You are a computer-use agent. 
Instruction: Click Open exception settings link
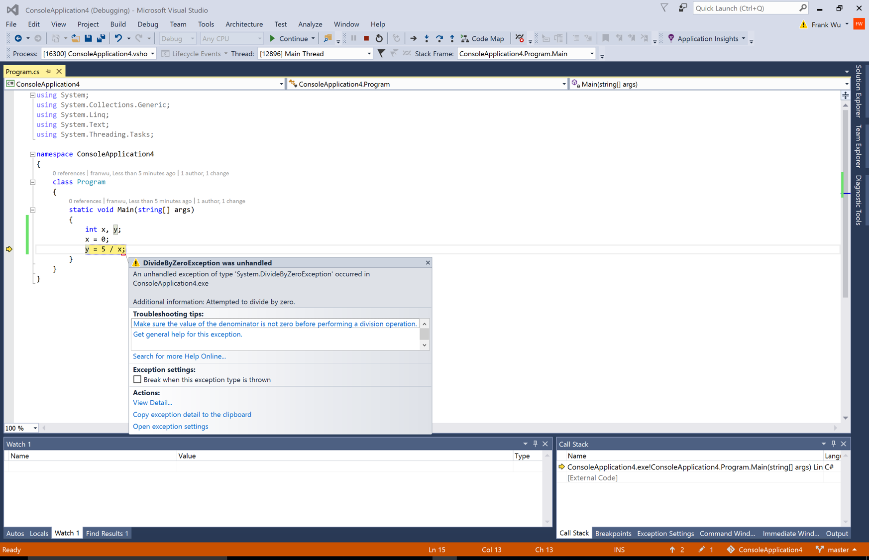pos(171,426)
